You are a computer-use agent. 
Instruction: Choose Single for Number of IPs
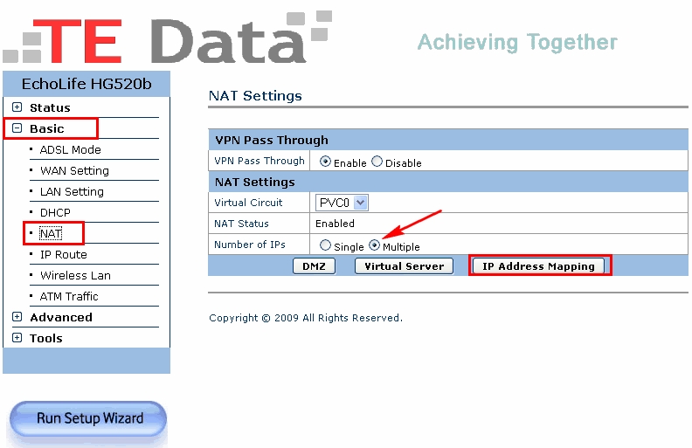(325, 246)
